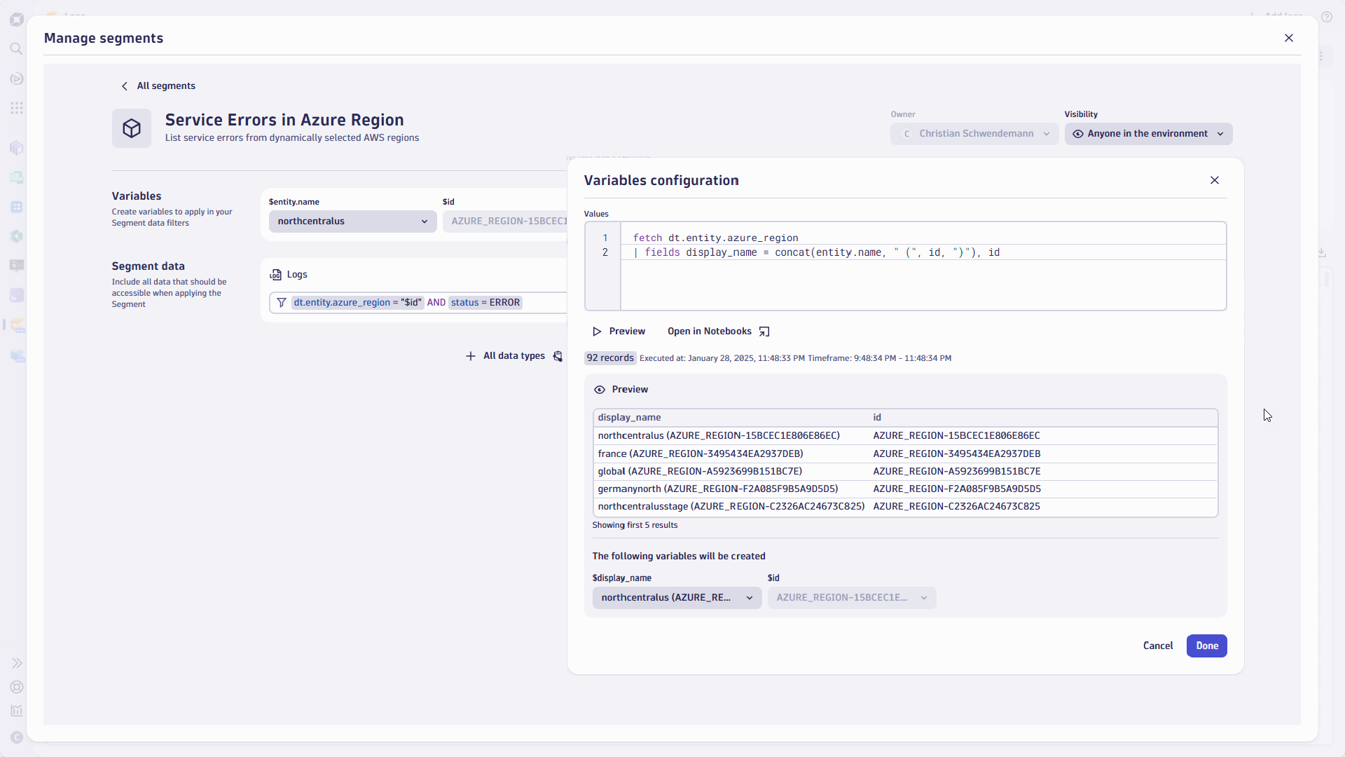This screenshot has height=757, width=1345.
Task: Collapse the sidebar using the double chevron
Action: 17,663
